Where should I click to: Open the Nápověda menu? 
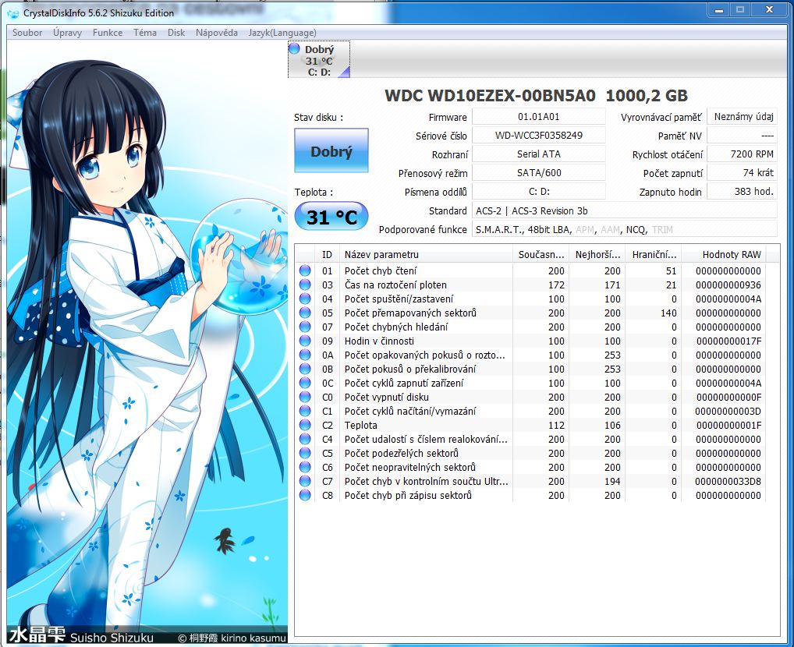216,33
